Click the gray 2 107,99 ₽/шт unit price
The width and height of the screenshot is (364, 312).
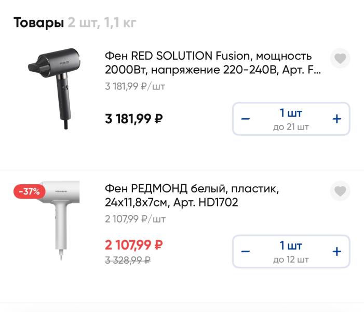[135, 219]
